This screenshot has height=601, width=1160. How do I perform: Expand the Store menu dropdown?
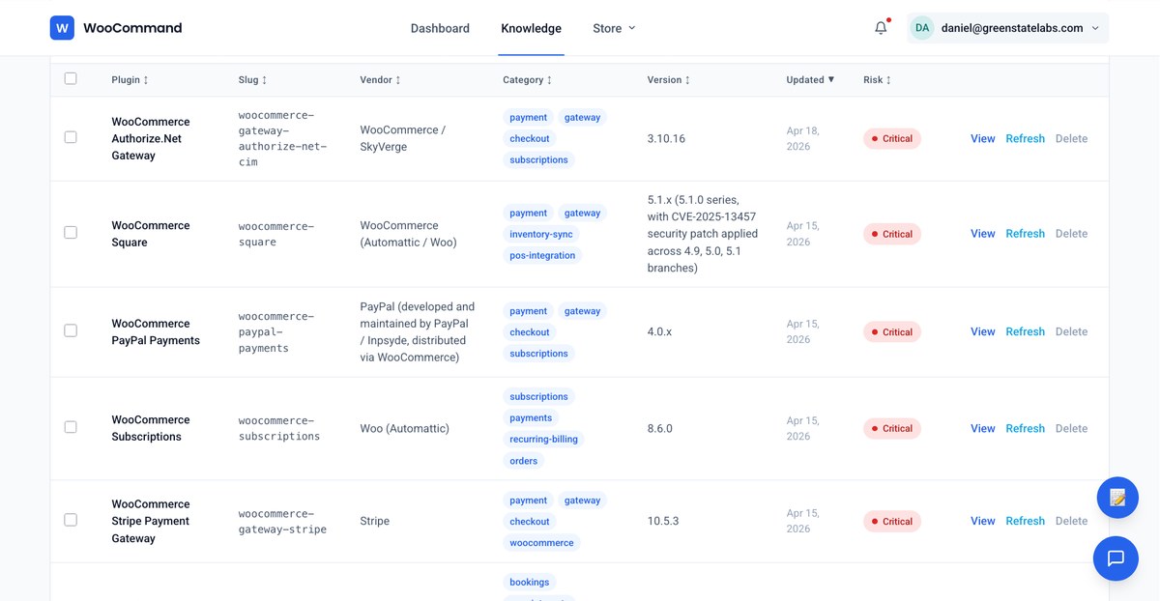click(x=615, y=28)
